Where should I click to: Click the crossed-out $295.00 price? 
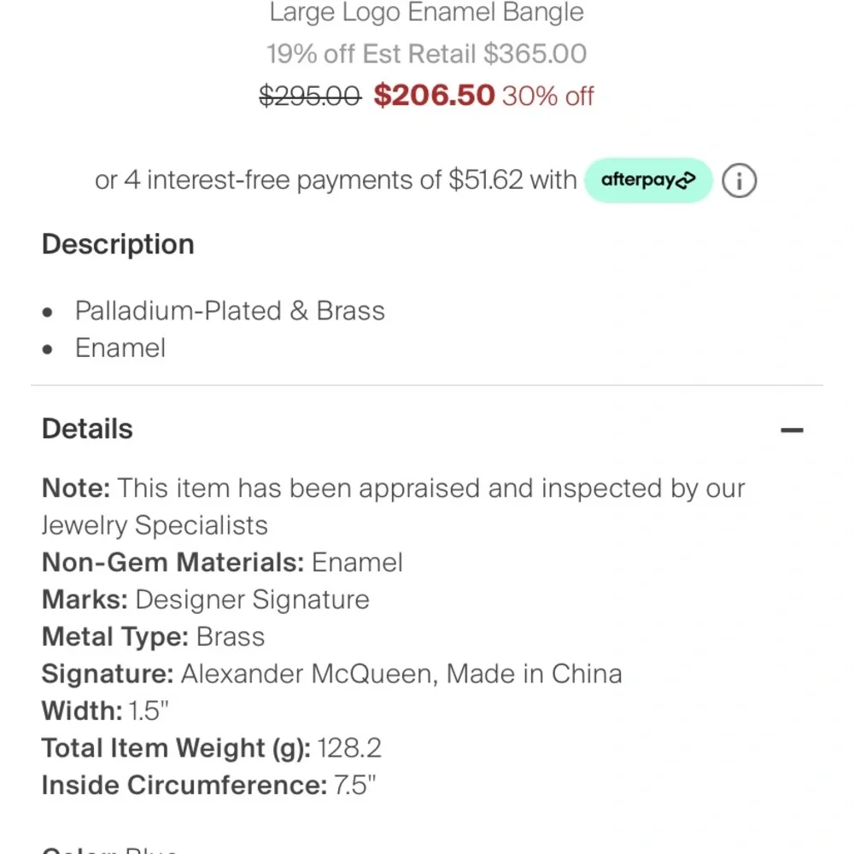click(310, 97)
